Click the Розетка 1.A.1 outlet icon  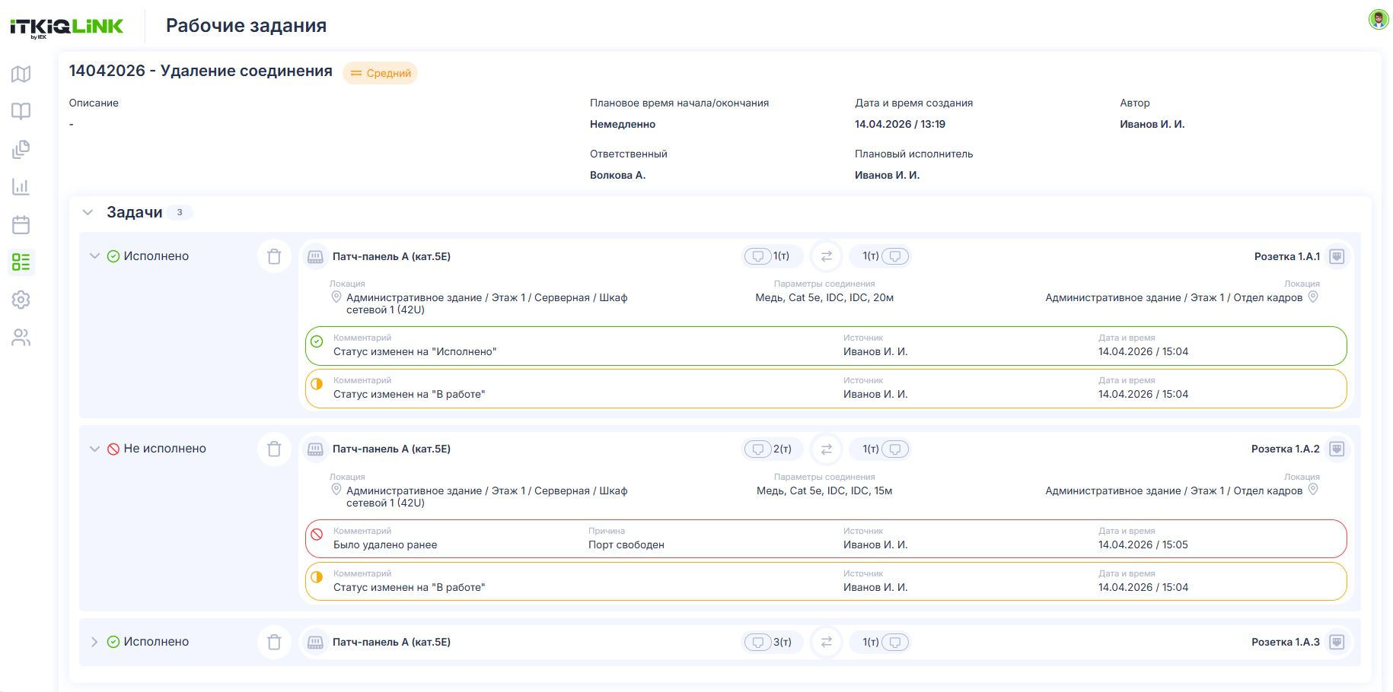pyautogui.click(x=1337, y=256)
